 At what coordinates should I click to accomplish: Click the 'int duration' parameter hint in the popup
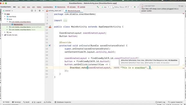(173, 60)
